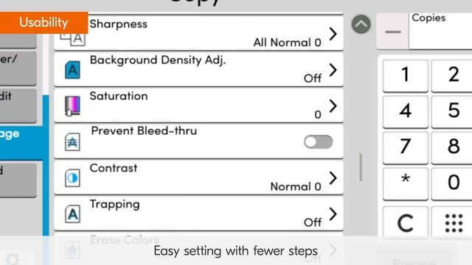Viewport: 472px width, 265px height.
Task: Select the highlighted blue side tab
Action: (21, 143)
